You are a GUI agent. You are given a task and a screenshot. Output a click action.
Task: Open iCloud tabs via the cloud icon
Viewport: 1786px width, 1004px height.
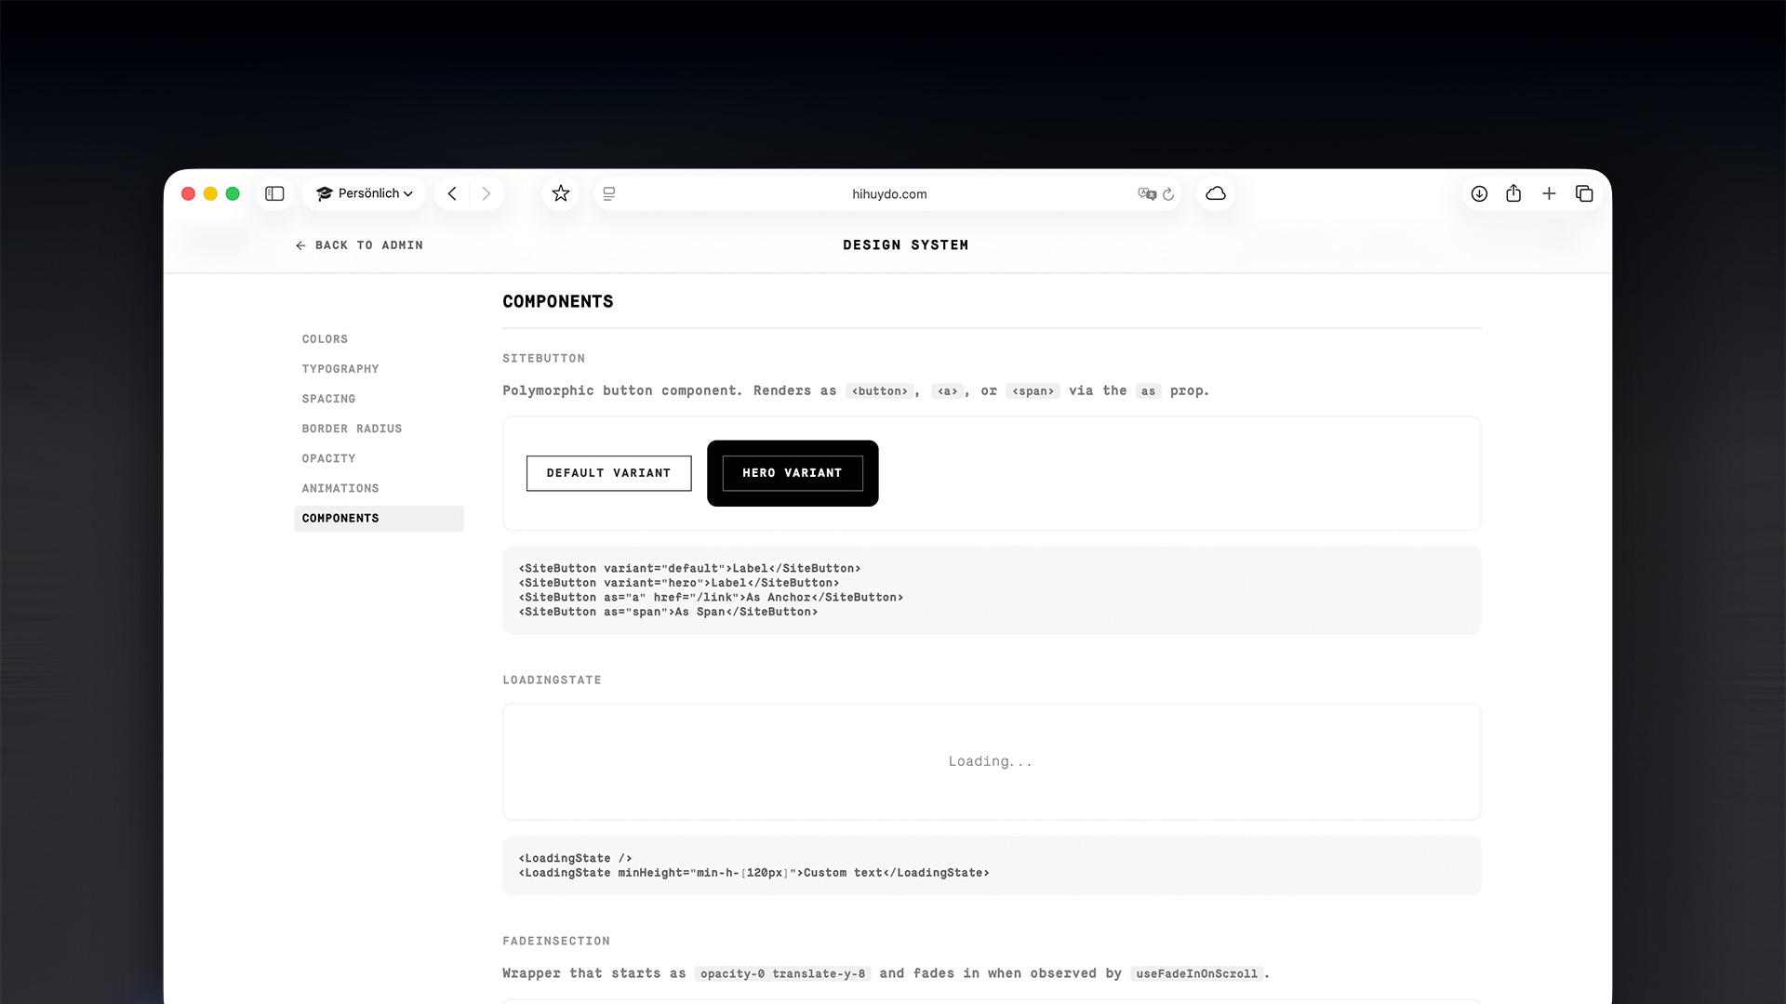click(x=1216, y=193)
